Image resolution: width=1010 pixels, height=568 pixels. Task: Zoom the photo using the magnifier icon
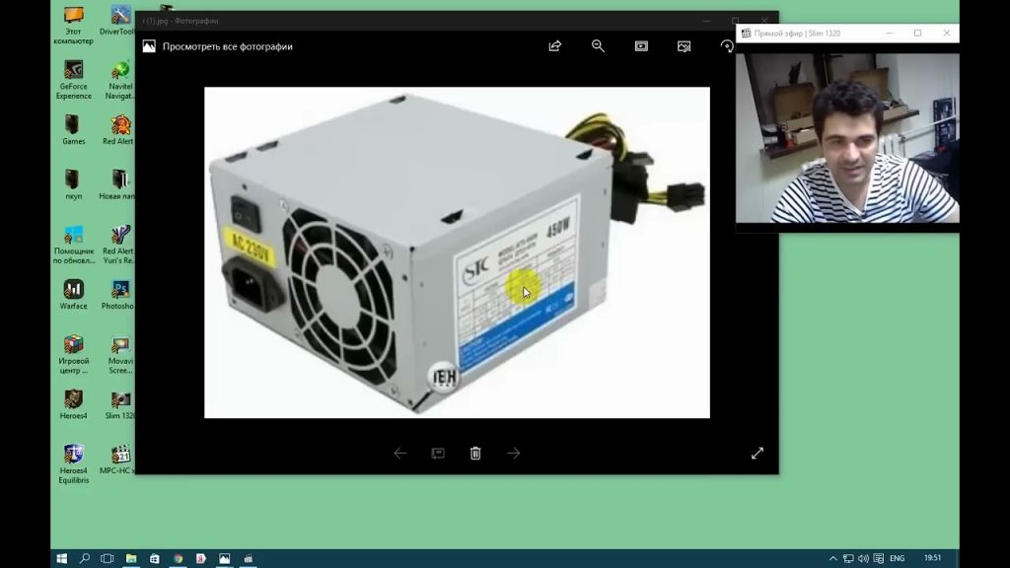[598, 46]
